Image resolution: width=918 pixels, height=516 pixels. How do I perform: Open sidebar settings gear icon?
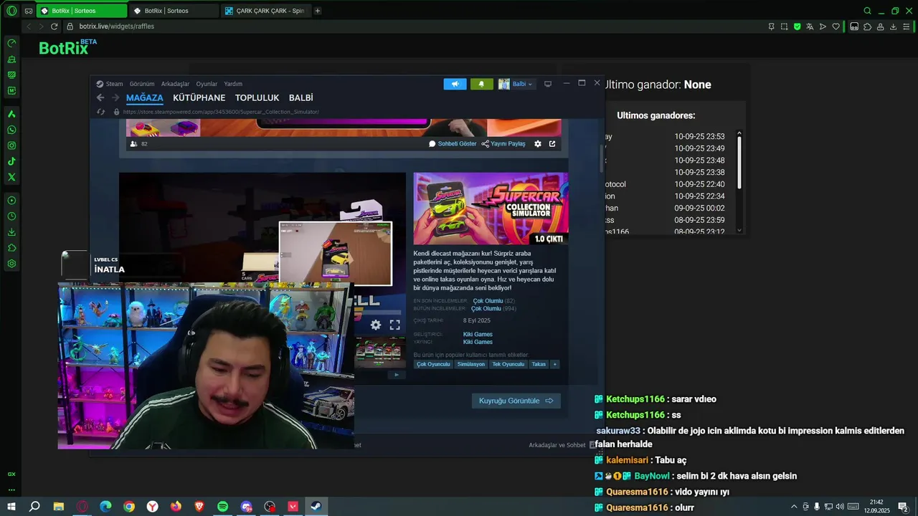(x=11, y=264)
